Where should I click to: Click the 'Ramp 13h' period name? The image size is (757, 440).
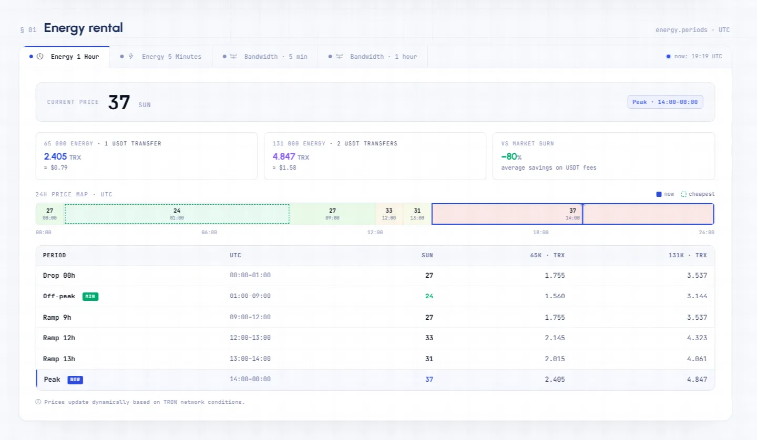click(59, 359)
